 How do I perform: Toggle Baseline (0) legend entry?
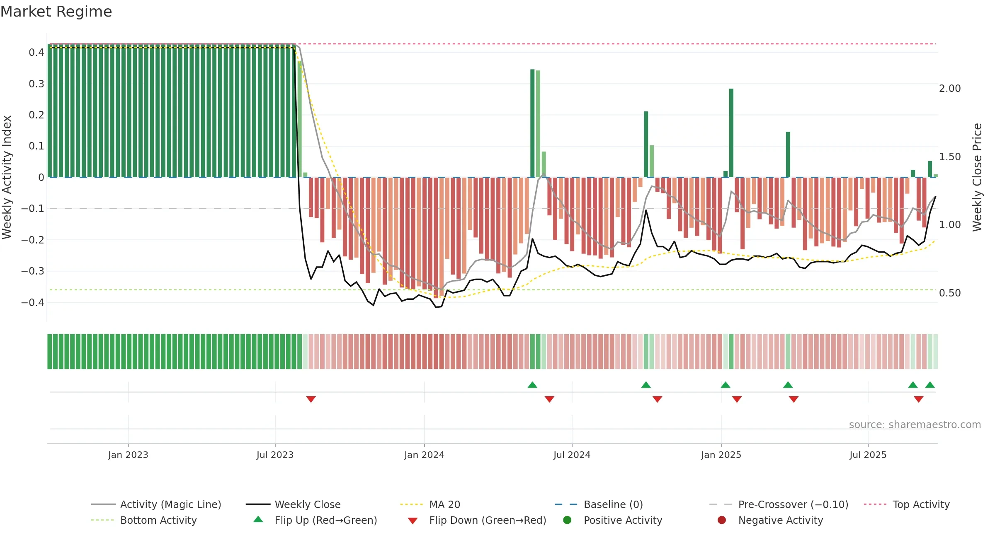pyautogui.click(x=599, y=504)
